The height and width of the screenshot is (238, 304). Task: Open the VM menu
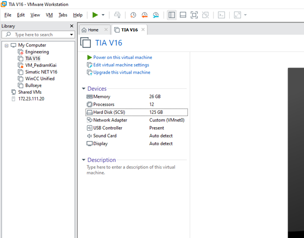[49, 15]
